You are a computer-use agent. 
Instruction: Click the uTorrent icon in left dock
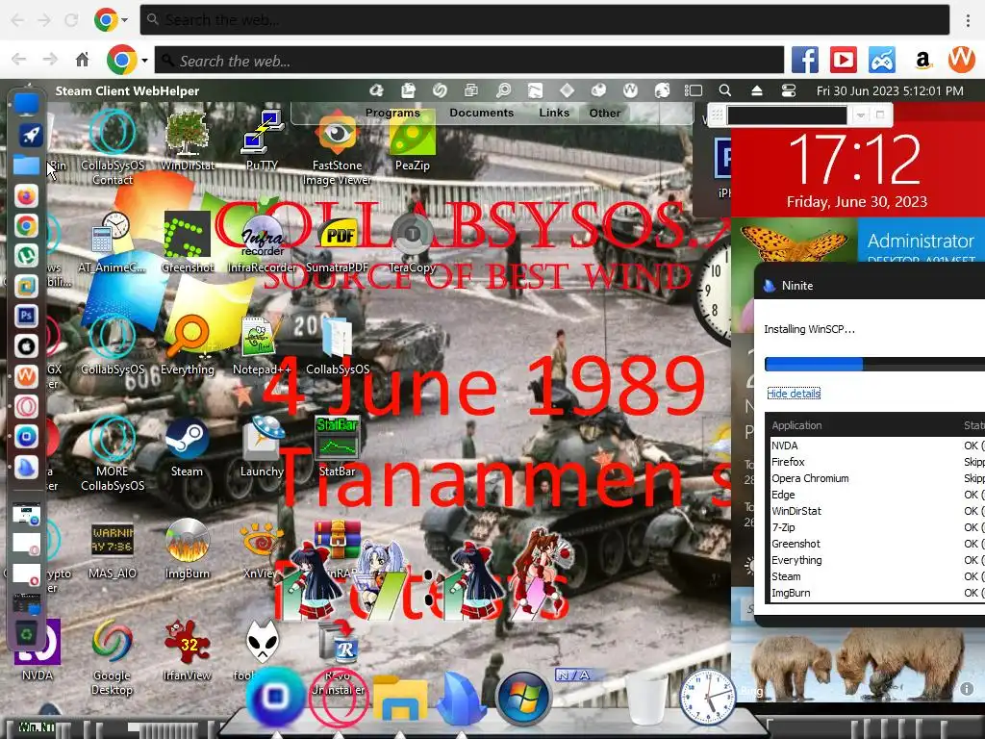(26, 256)
